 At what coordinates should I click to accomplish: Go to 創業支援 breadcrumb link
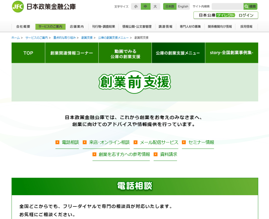pos(87,38)
